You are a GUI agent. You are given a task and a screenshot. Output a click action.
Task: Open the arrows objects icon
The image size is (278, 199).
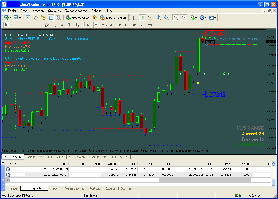(77, 25)
